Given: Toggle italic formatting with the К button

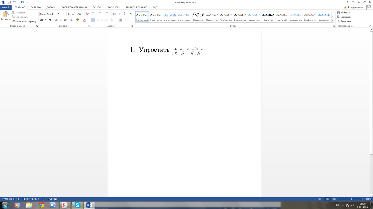Looking at the screenshot, I should (x=46, y=20).
